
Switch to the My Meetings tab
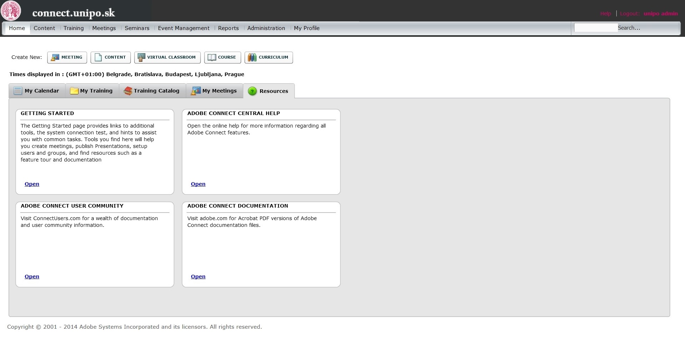pyautogui.click(x=215, y=91)
